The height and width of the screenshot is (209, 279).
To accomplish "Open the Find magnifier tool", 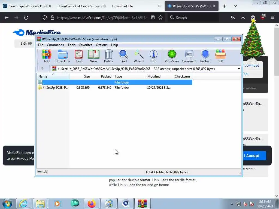I will [123, 56].
